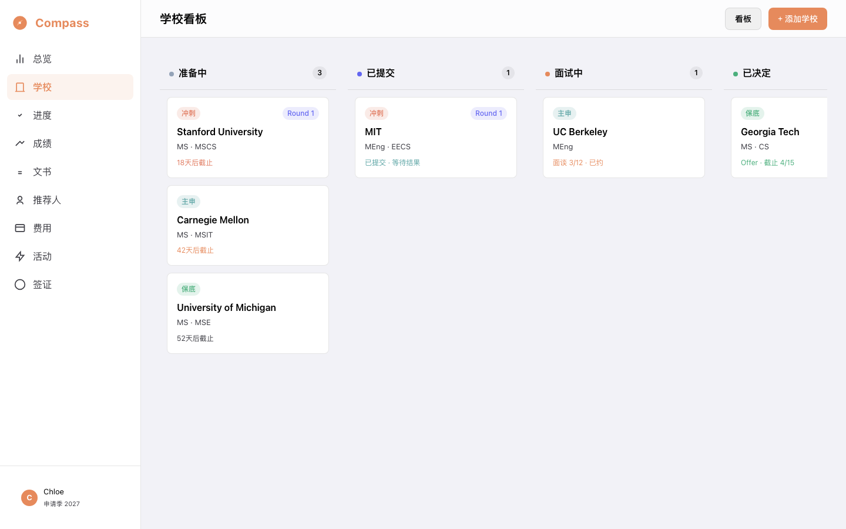
Task: Open the Carnegie Mellon card
Action: [248, 226]
